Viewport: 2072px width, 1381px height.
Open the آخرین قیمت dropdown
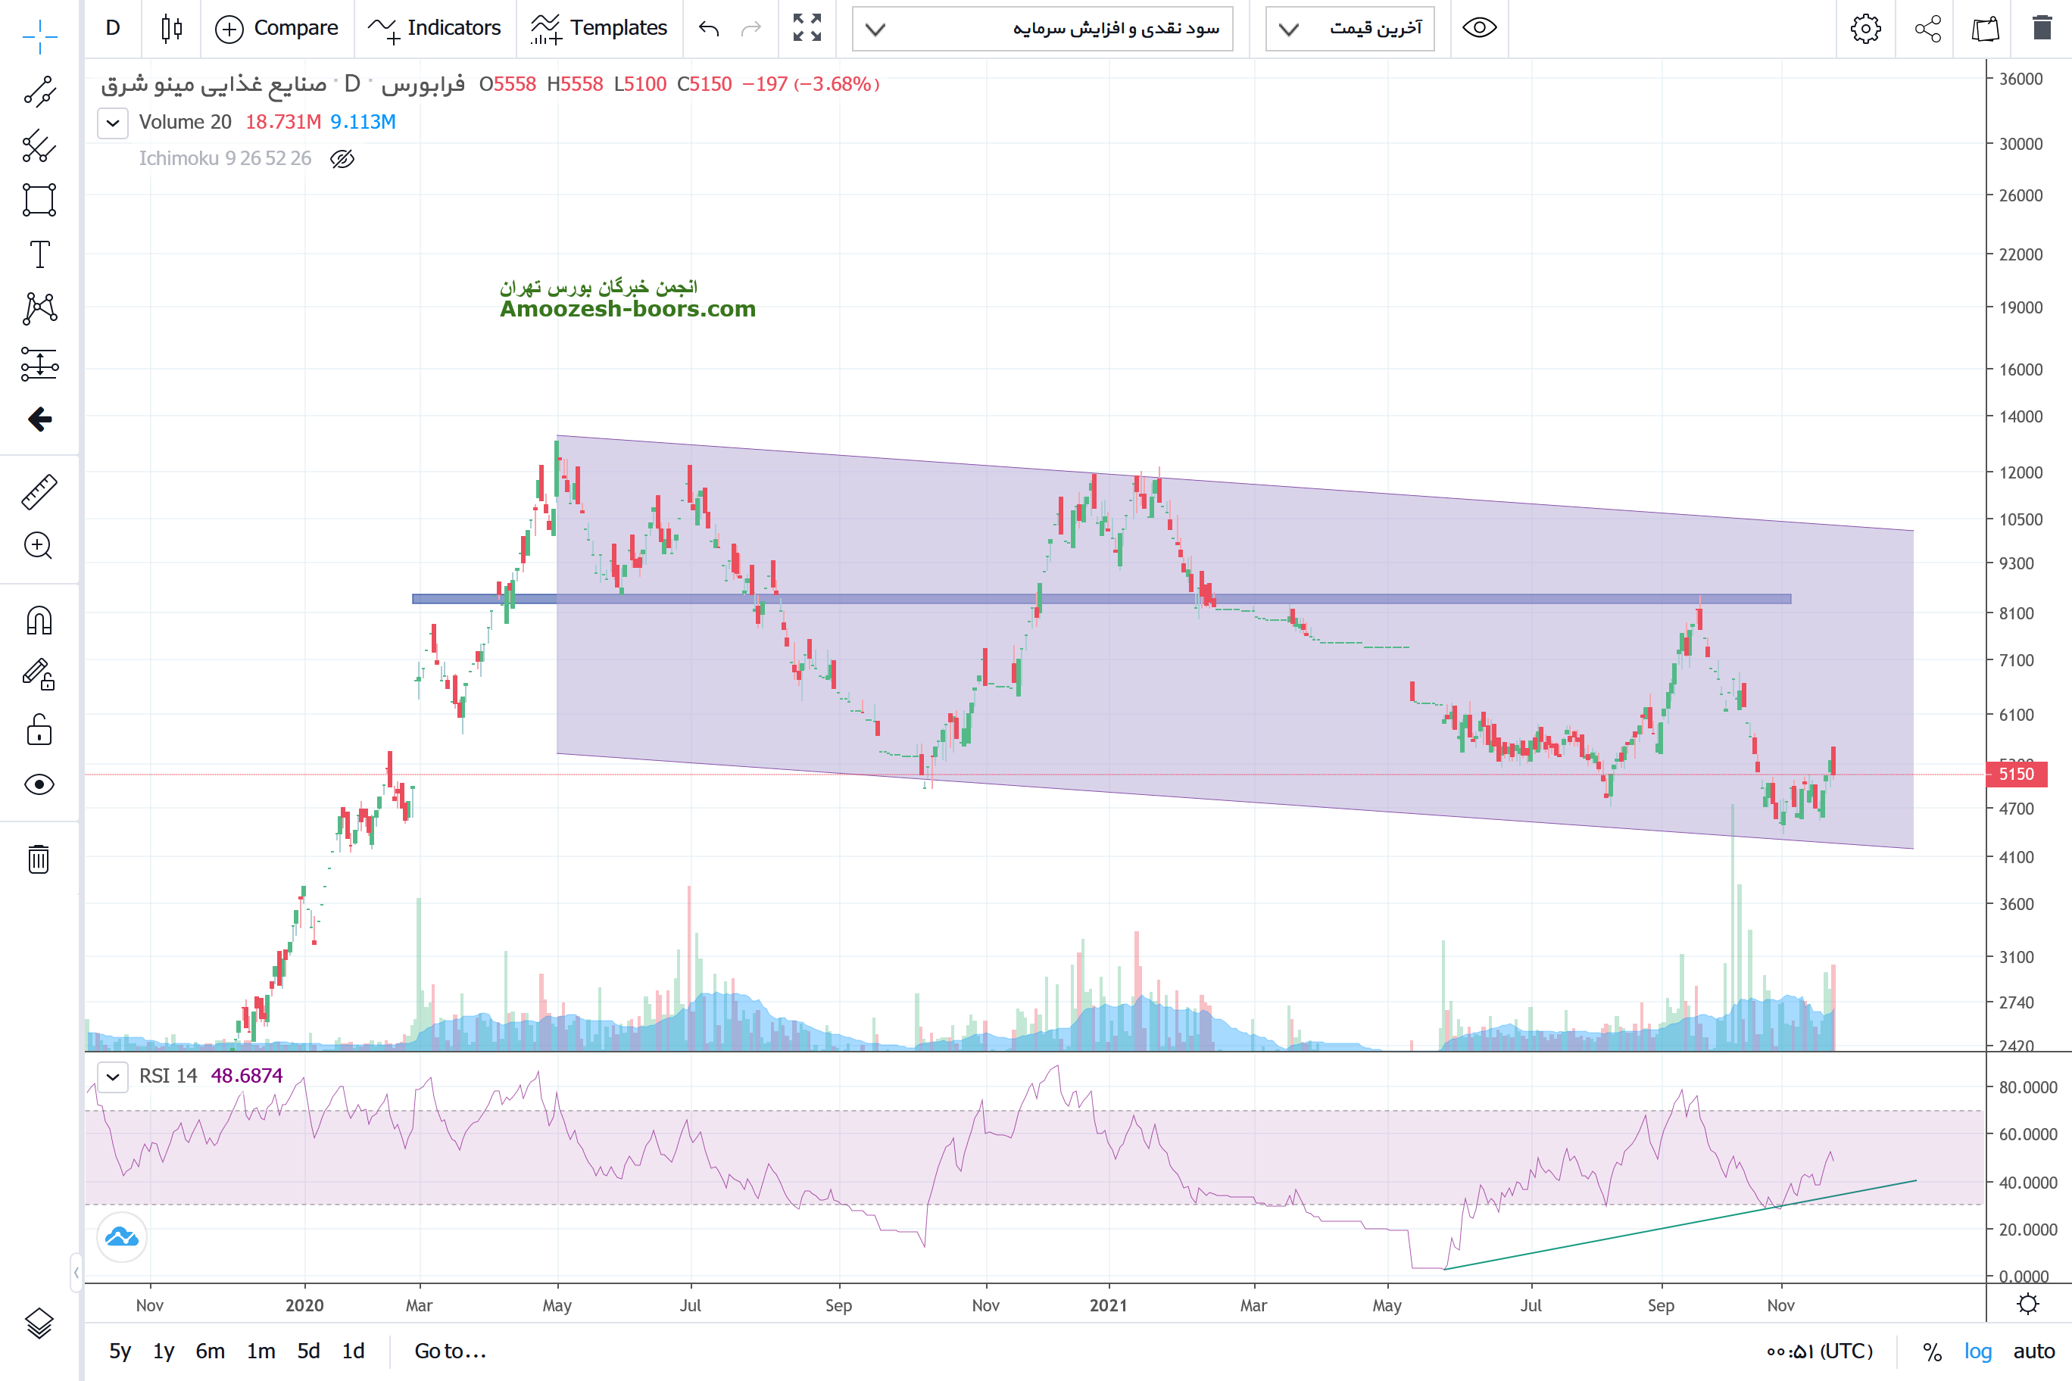[x=1350, y=28]
